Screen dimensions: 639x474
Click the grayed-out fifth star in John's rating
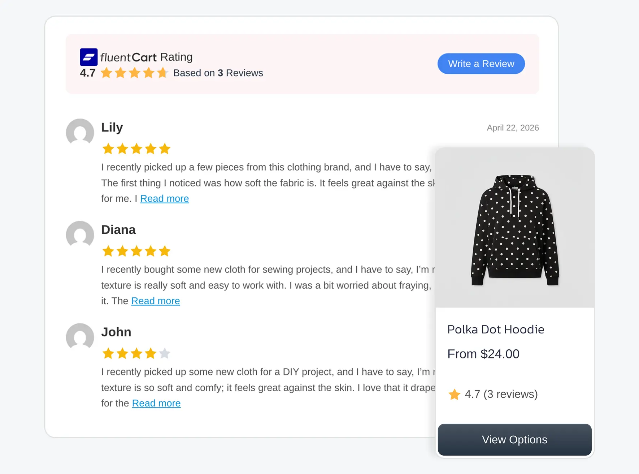[x=165, y=353]
